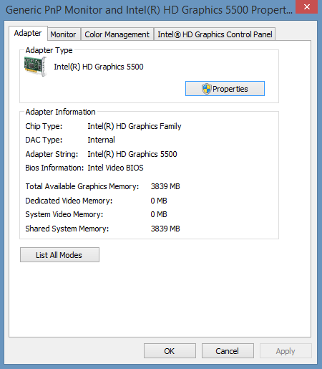Screen dimensions: 322x369
Task: Cancel the properties dialog
Action: [x=228, y=351]
